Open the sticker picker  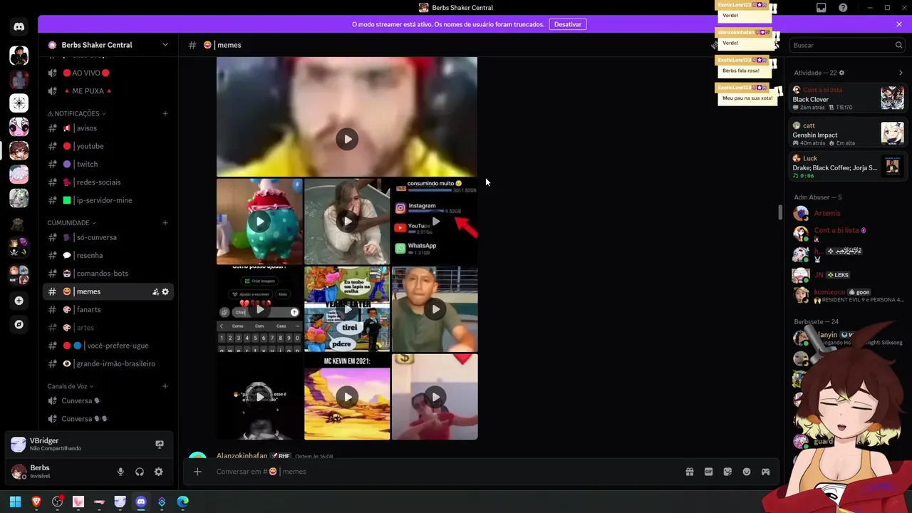click(x=727, y=472)
